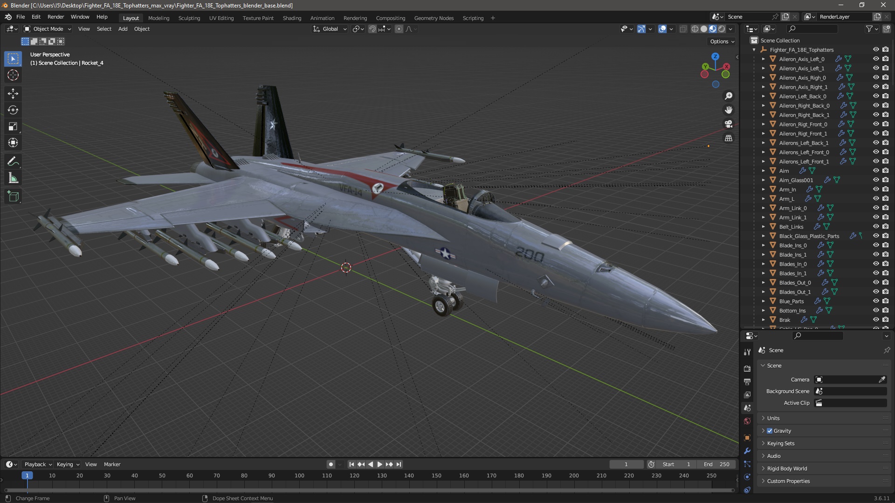Viewport: 895px width, 503px height.
Task: Toggle the Gravity checkbox
Action: pos(770,431)
